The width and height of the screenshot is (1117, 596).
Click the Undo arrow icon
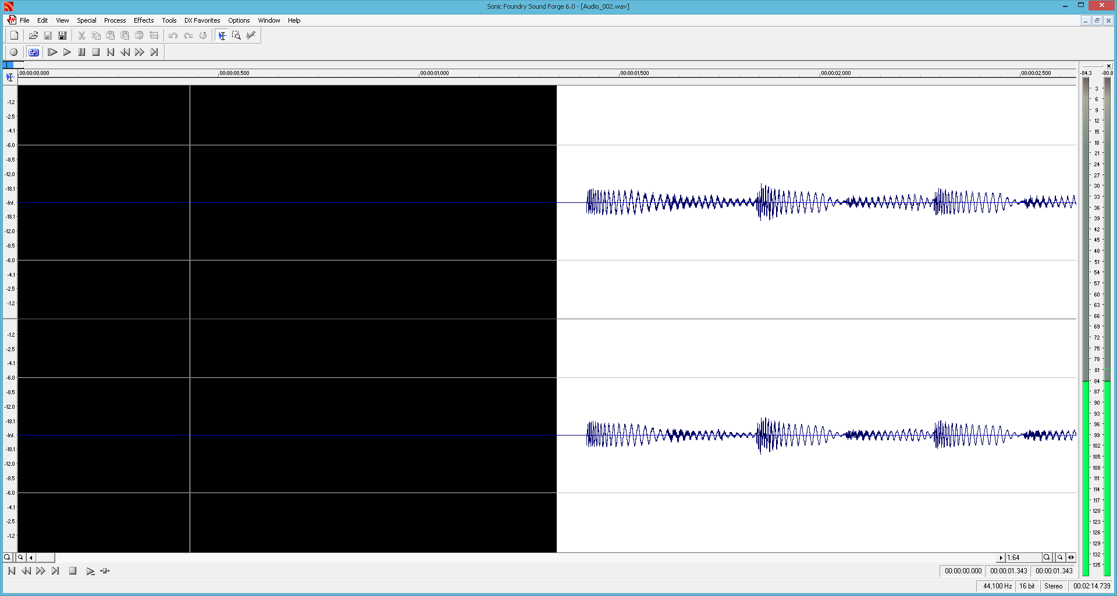tap(173, 35)
